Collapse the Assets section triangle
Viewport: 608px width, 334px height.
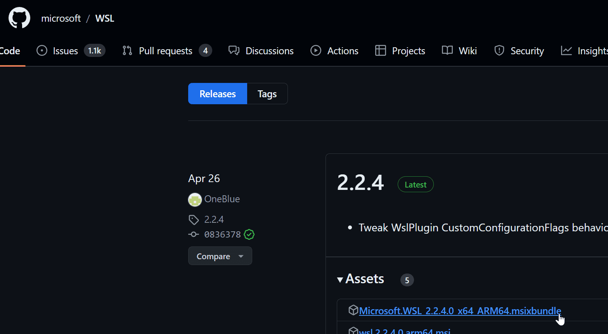pyautogui.click(x=340, y=280)
